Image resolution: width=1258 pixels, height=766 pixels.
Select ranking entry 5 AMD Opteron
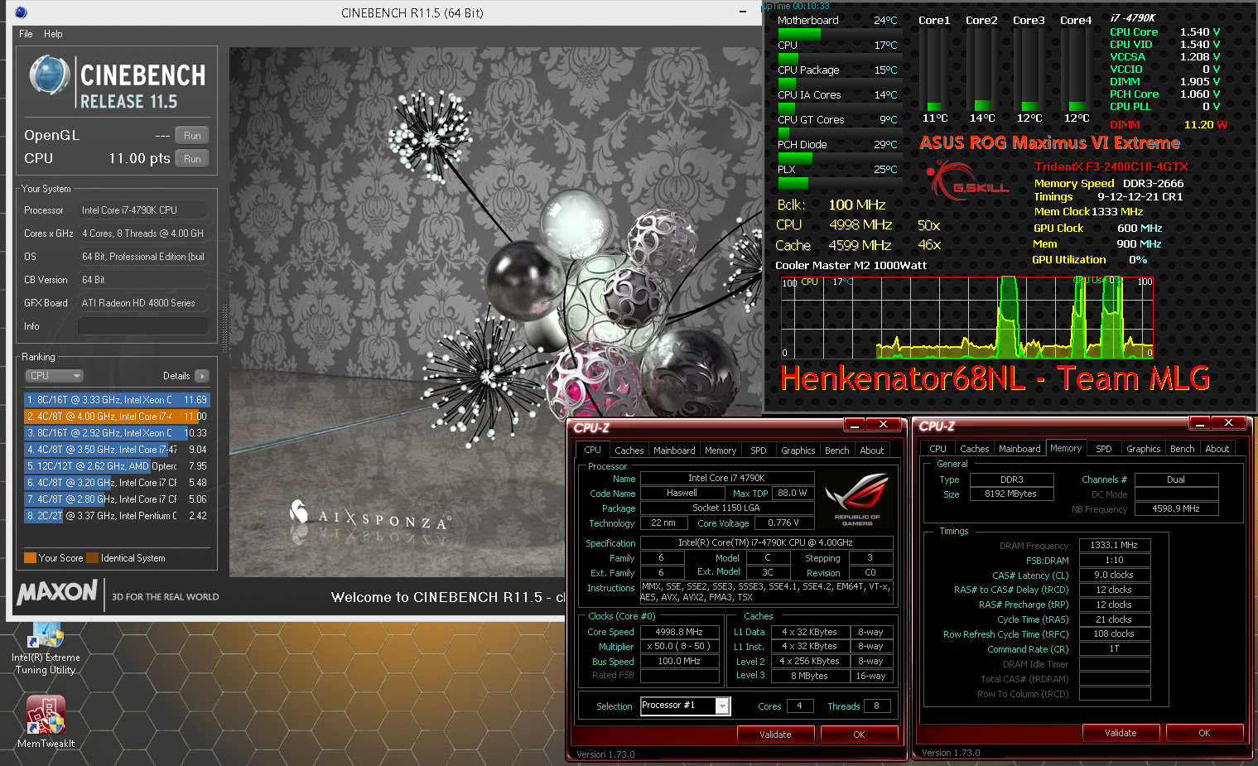pyautogui.click(x=117, y=466)
